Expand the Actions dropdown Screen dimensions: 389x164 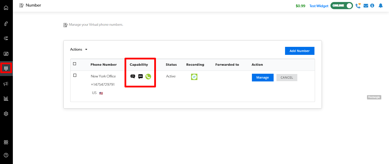(x=79, y=49)
